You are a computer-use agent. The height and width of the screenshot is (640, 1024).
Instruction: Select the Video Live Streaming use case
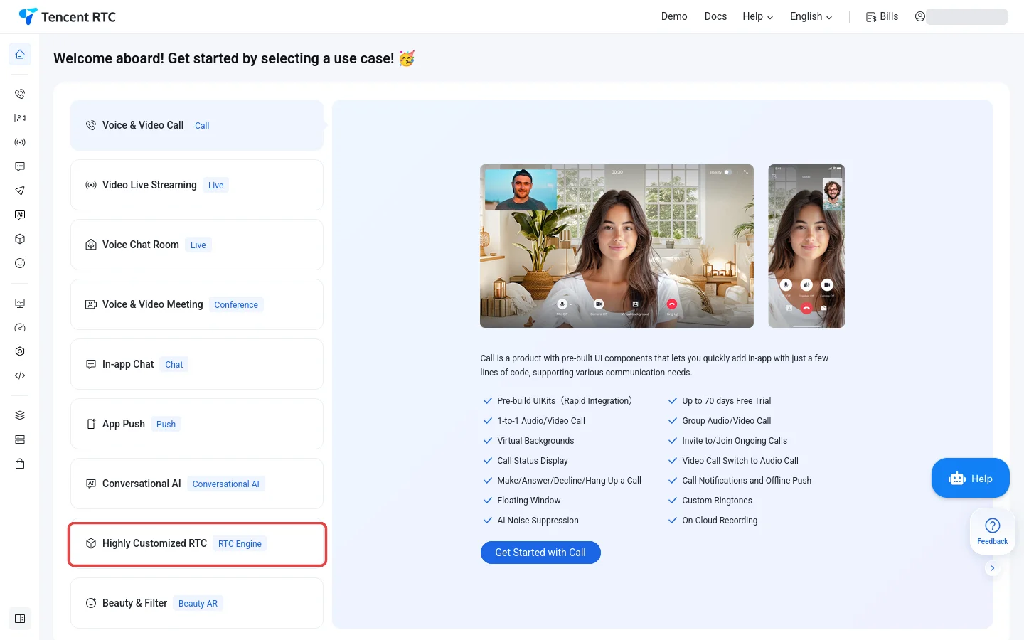pyautogui.click(x=197, y=185)
